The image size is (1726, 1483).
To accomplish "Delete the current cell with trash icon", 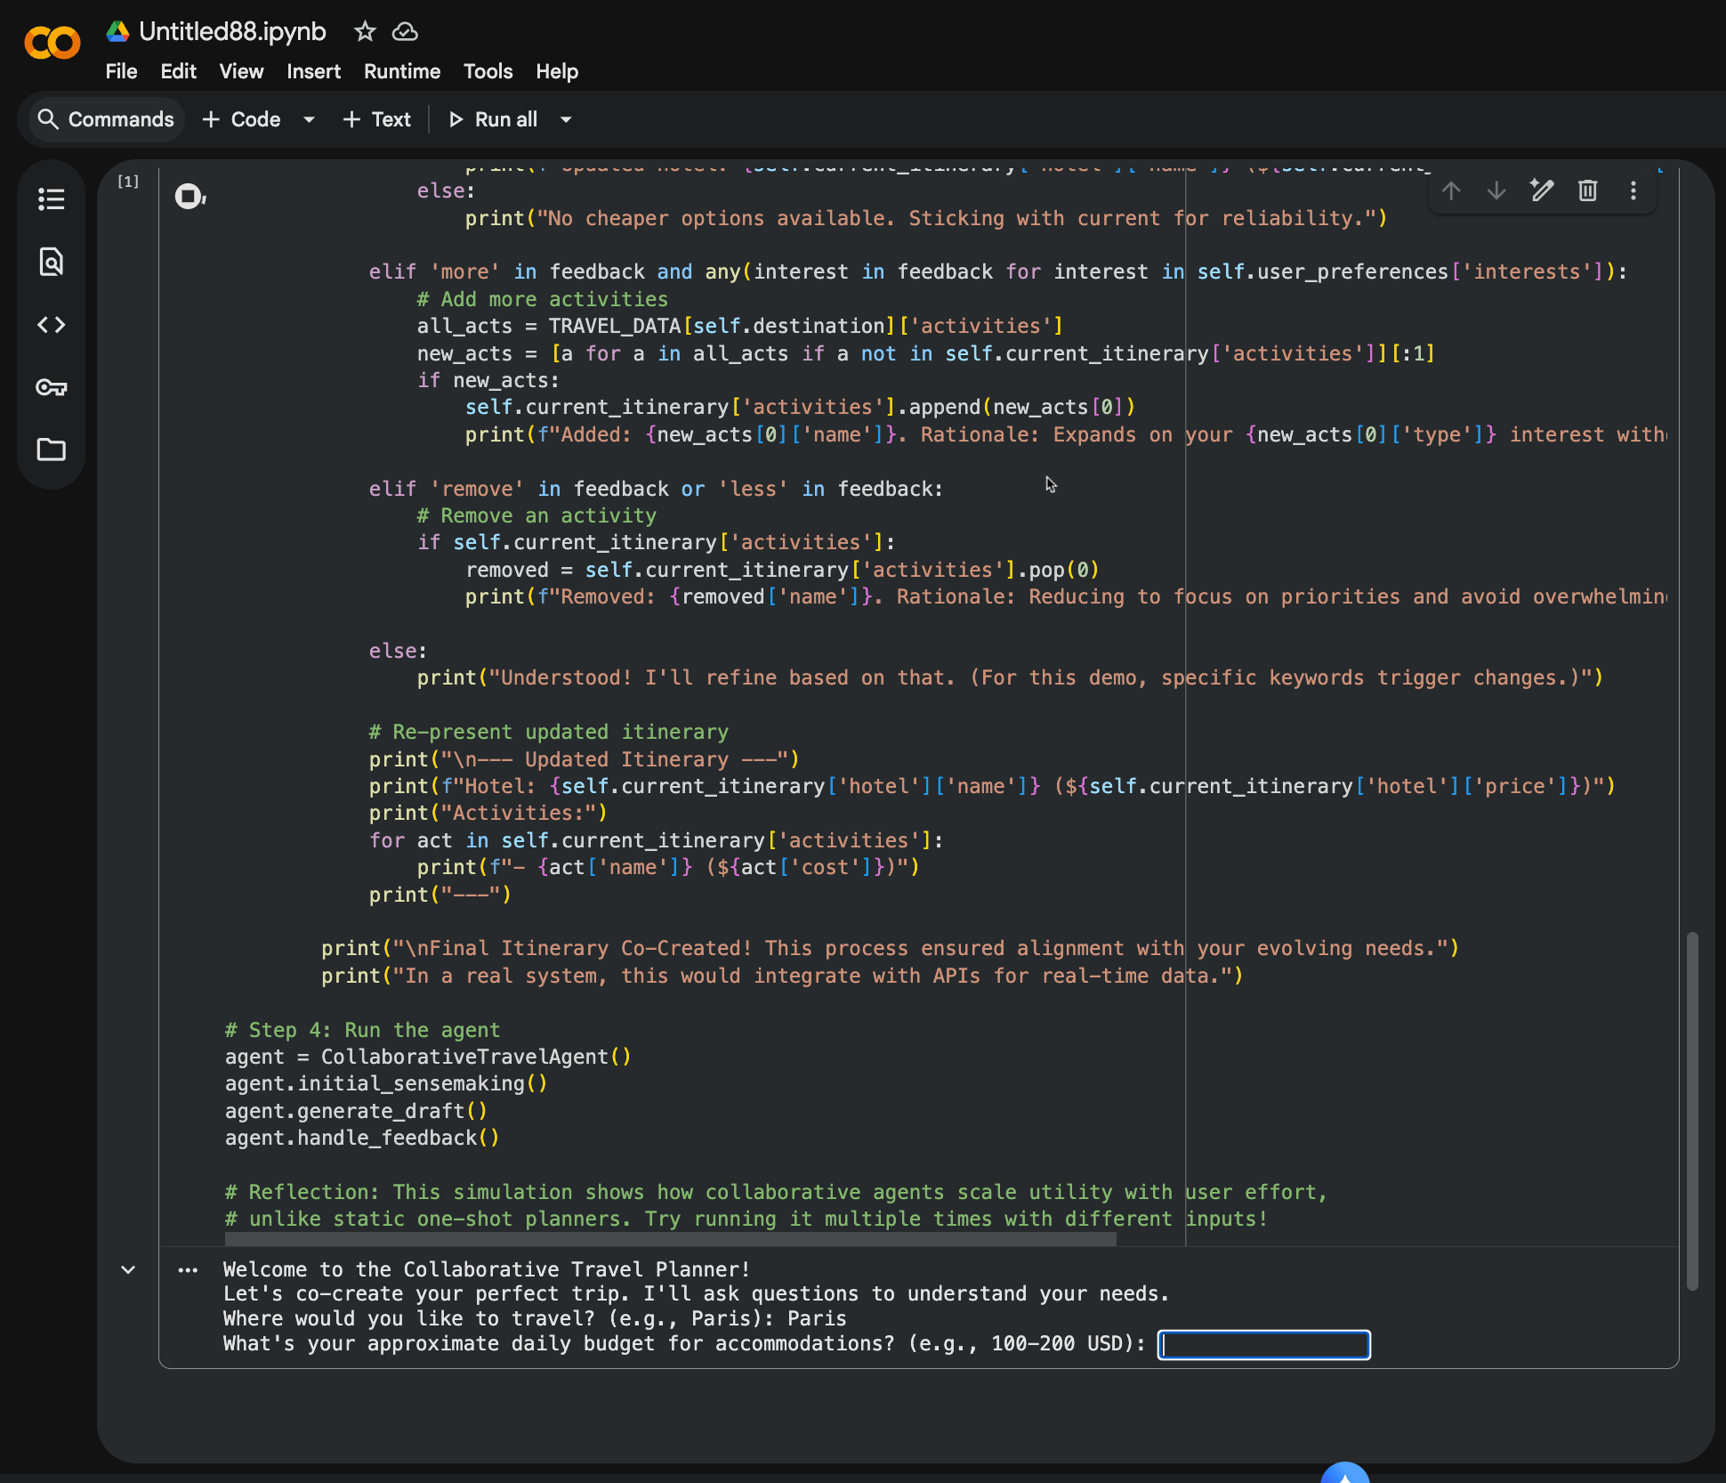I will (1587, 190).
